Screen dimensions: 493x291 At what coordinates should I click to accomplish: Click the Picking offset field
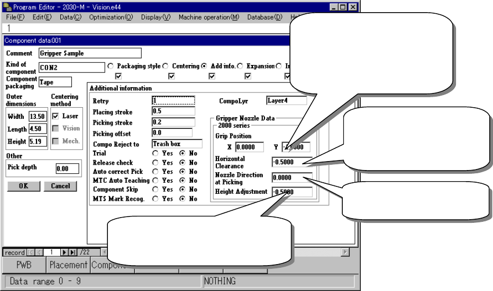[x=172, y=133]
